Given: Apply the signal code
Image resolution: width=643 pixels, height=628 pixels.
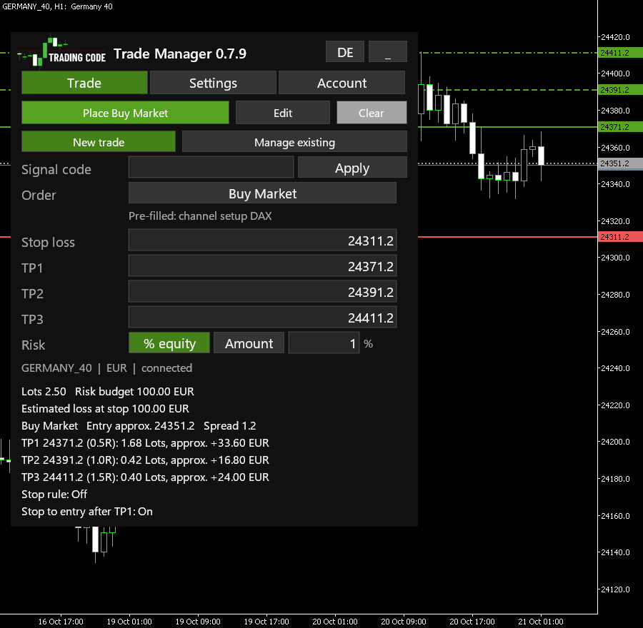Looking at the screenshot, I should click(352, 168).
